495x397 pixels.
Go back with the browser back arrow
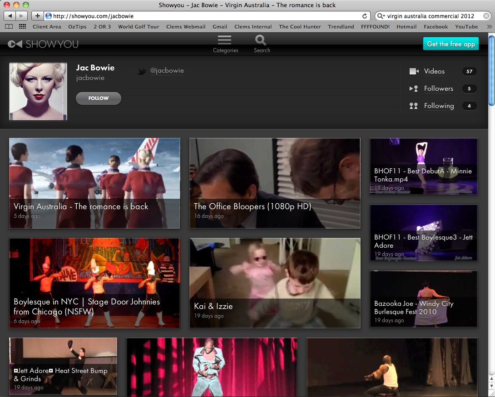10,16
